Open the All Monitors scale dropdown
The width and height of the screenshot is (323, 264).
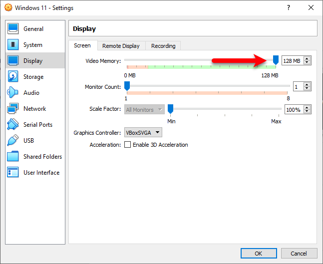click(144, 110)
